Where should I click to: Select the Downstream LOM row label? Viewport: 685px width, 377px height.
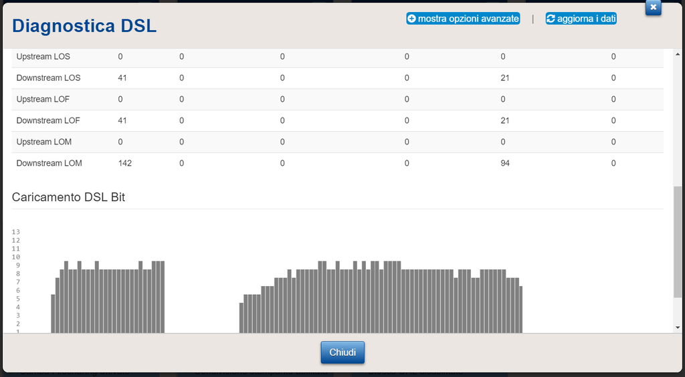click(49, 164)
